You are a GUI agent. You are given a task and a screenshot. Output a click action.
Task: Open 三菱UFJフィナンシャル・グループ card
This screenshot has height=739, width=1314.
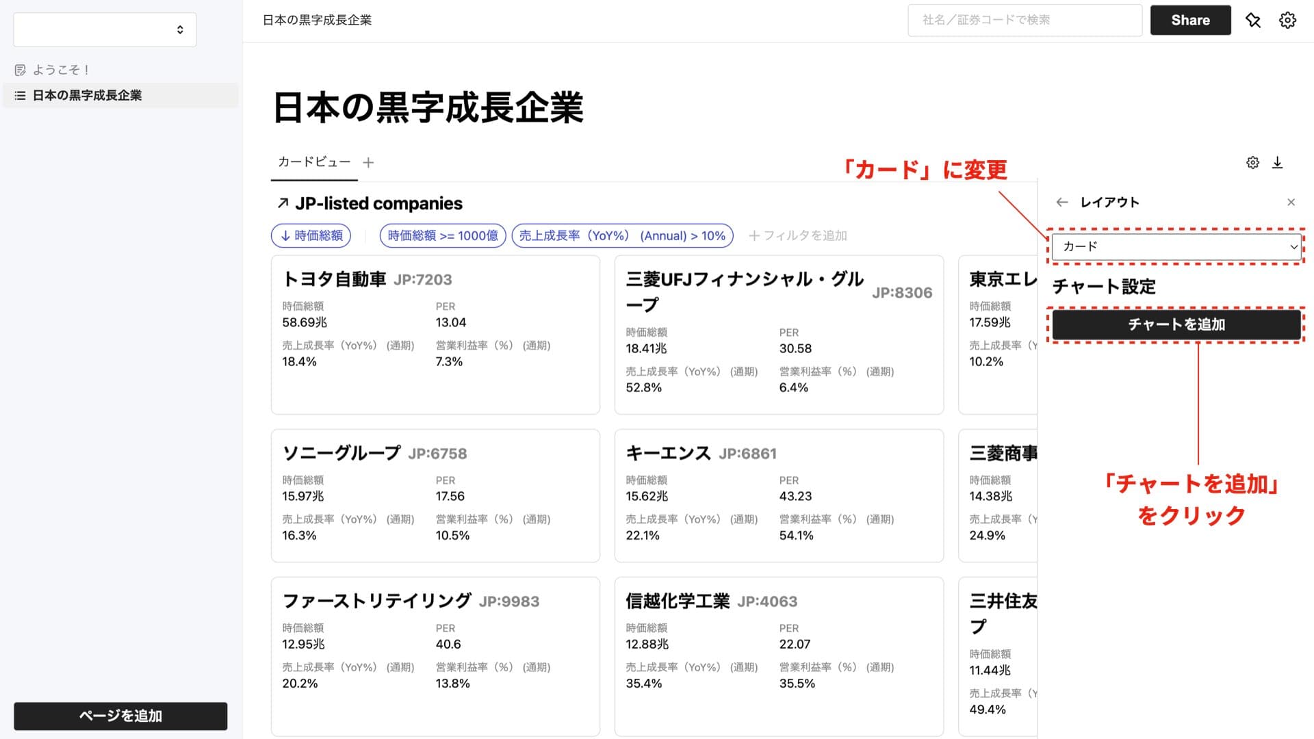tap(779, 335)
